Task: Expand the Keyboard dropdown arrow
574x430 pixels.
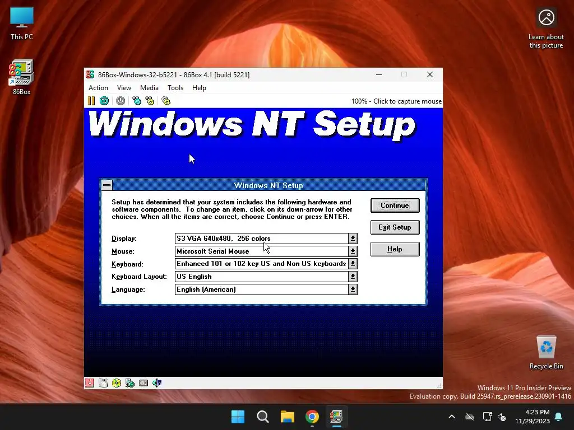Action: point(353,264)
